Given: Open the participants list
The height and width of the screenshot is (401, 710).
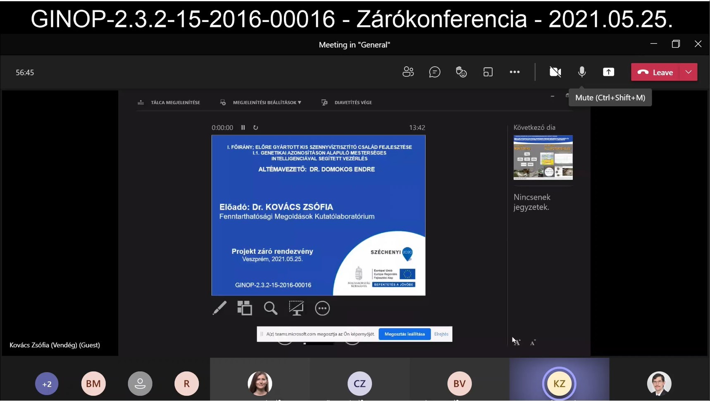Looking at the screenshot, I should (x=408, y=72).
